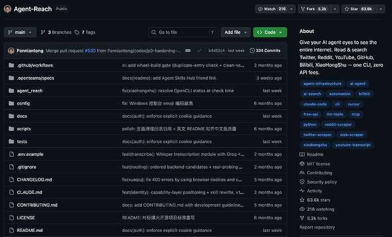Click the file icon for CHANGELOG.md
The height and width of the screenshot is (237, 392).
[x=11, y=180]
